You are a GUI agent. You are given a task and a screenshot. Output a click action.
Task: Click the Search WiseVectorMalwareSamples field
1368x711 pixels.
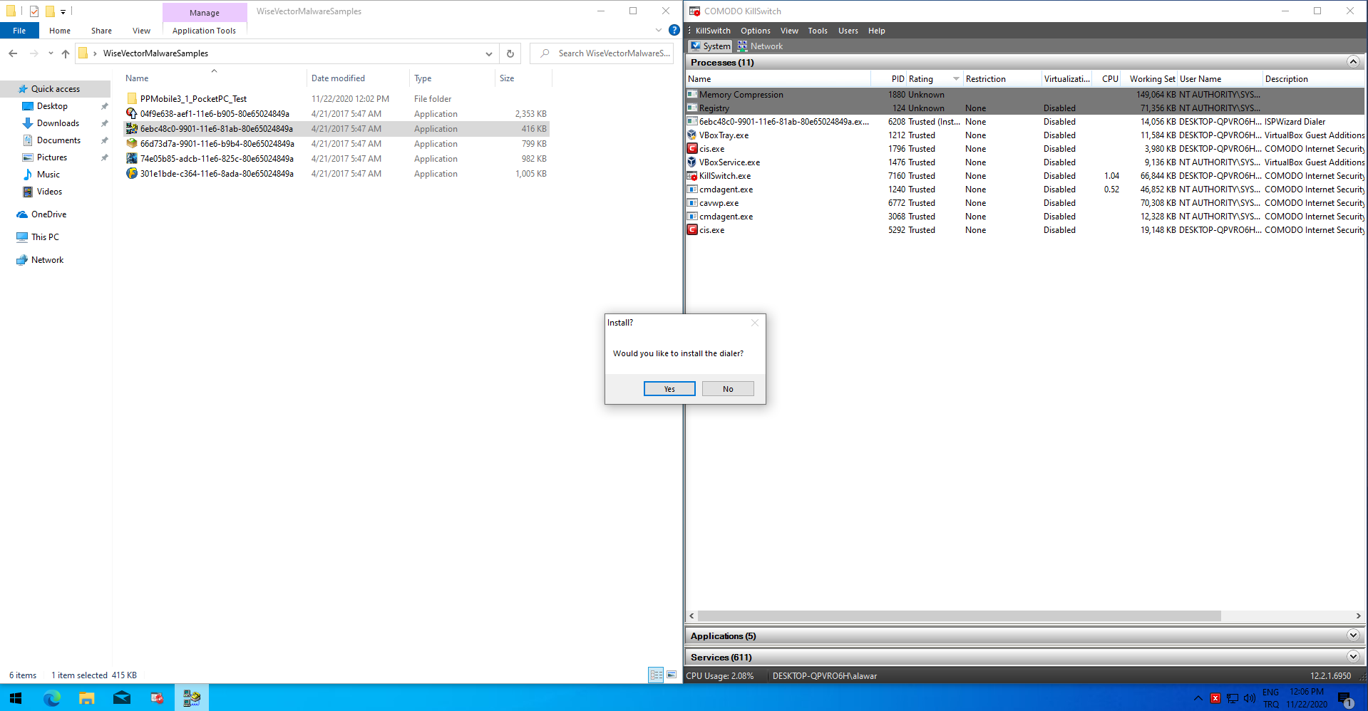pyautogui.click(x=602, y=53)
